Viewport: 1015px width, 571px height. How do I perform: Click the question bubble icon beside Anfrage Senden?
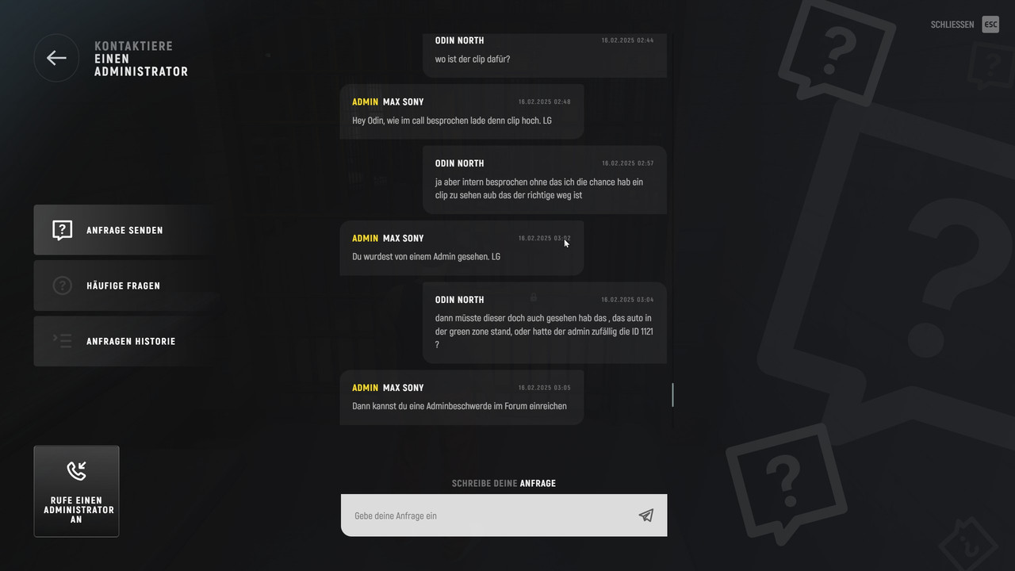[x=62, y=230]
